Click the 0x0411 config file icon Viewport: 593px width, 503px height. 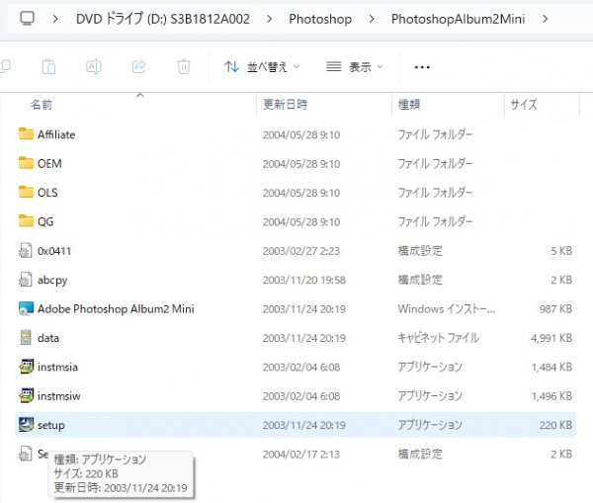[x=26, y=250]
